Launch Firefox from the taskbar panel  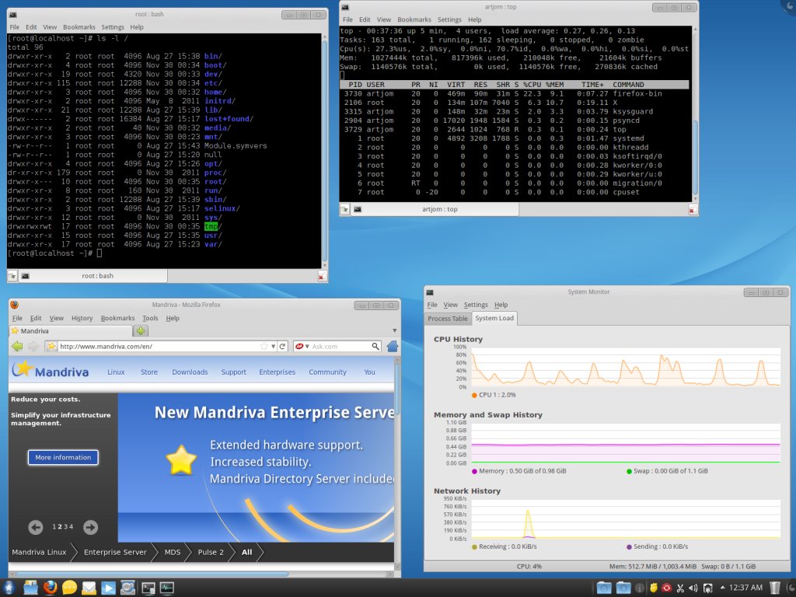pos(51,588)
